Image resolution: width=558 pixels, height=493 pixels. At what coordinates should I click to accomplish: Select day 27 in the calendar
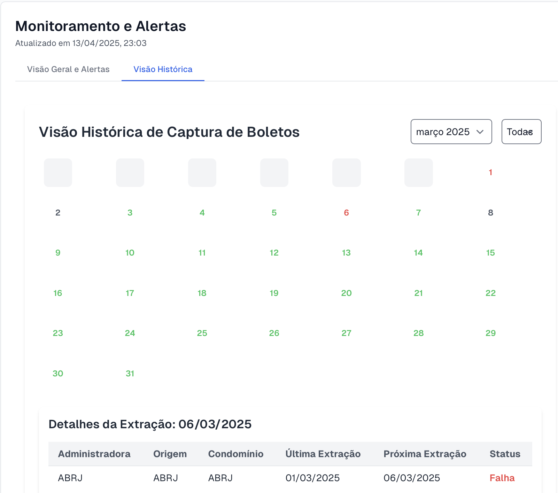tap(346, 333)
